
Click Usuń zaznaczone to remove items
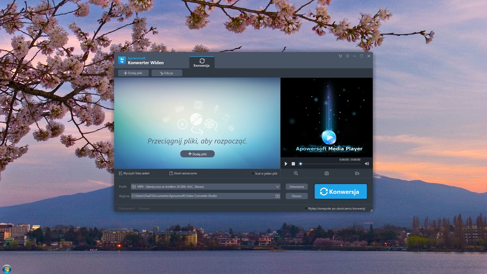click(183, 173)
